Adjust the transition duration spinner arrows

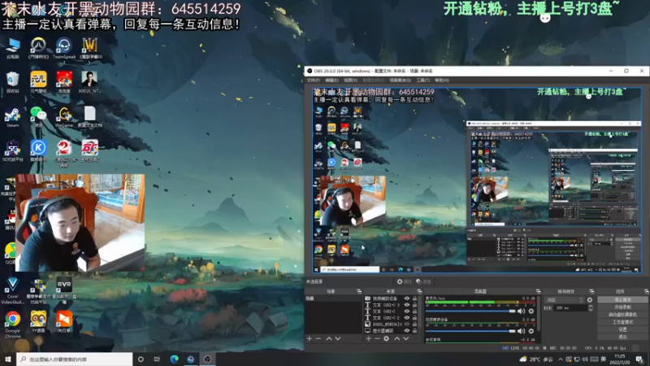(591, 308)
